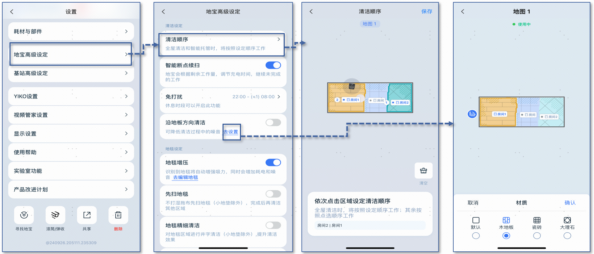The height and width of the screenshot is (254, 594).
Task: Select the 瓷砖 tile material icon
Action: pyautogui.click(x=537, y=220)
